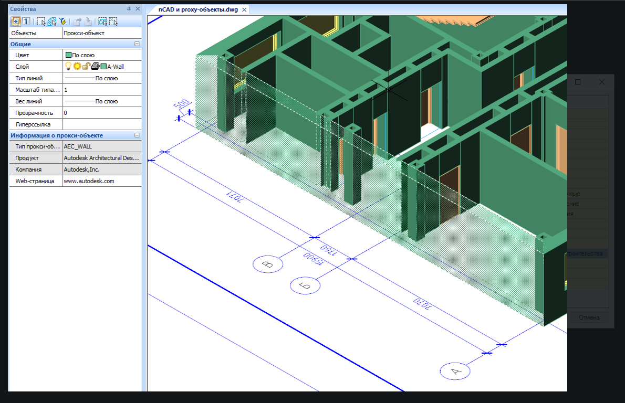Close the dimmed background dialog

click(602, 82)
